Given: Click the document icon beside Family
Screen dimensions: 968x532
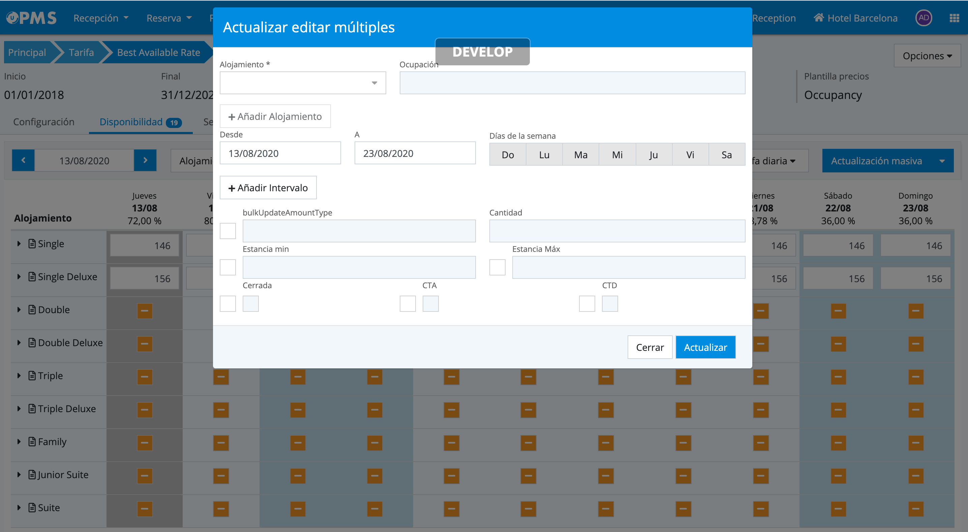Looking at the screenshot, I should click(32, 441).
